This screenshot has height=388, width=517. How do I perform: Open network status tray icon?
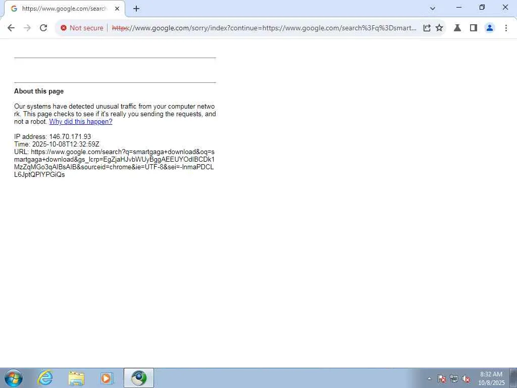pos(454,378)
